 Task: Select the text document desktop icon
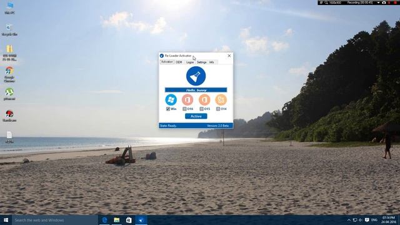(x=9, y=137)
